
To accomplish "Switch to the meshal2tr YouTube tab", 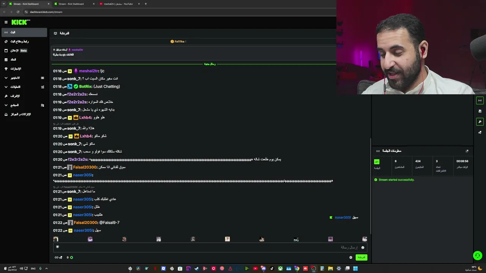I will click(x=120, y=4).
